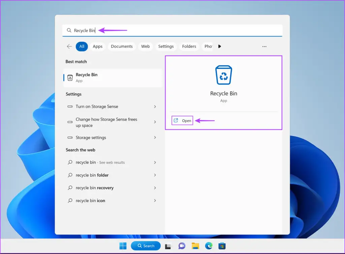Open the three-dots more options menu
Viewport: 345px width, 254px height.
pyautogui.click(x=264, y=46)
